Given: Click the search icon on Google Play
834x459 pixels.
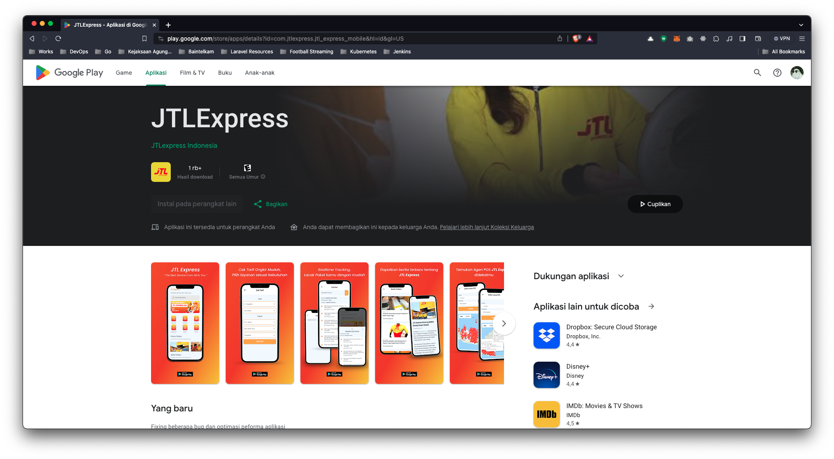Looking at the screenshot, I should [757, 72].
